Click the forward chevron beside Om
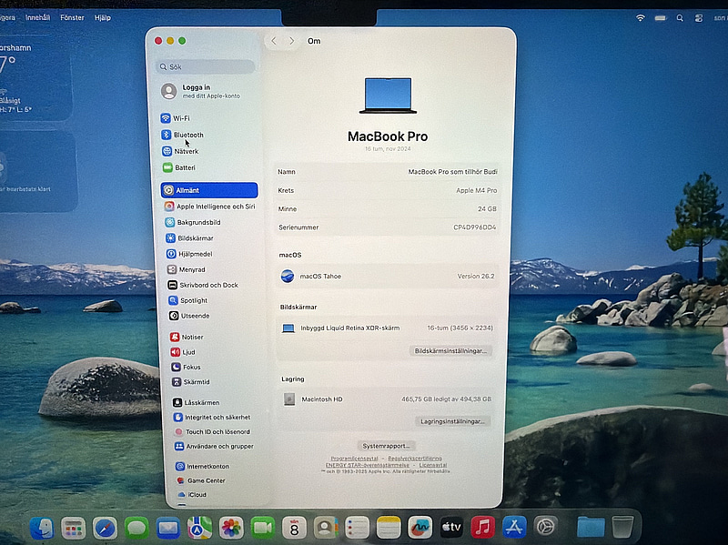Screen dimensions: 728x545 (292, 41)
